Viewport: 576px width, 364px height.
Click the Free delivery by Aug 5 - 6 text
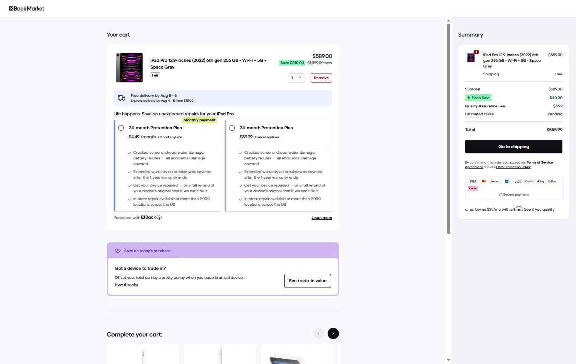click(154, 96)
